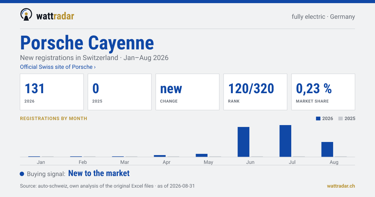Viewport: 375px width, 197px height.
Task: Click the Mar axis label
Action: click(x=125, y=162)
